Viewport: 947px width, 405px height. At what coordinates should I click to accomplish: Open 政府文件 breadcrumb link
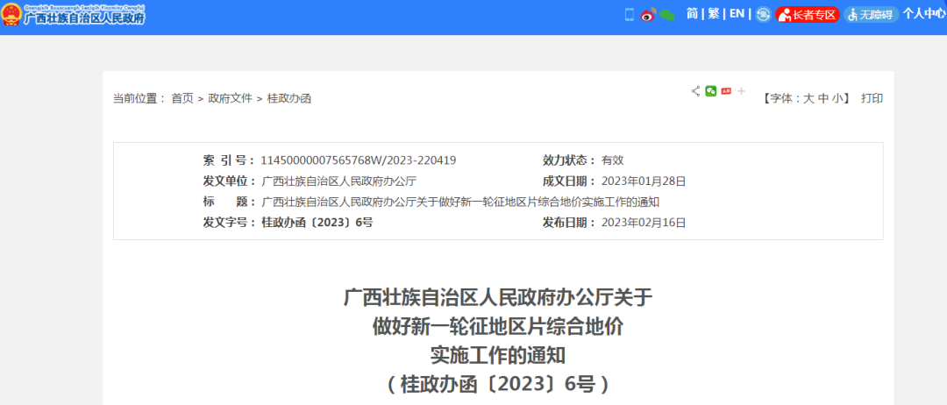pos(230,98)
